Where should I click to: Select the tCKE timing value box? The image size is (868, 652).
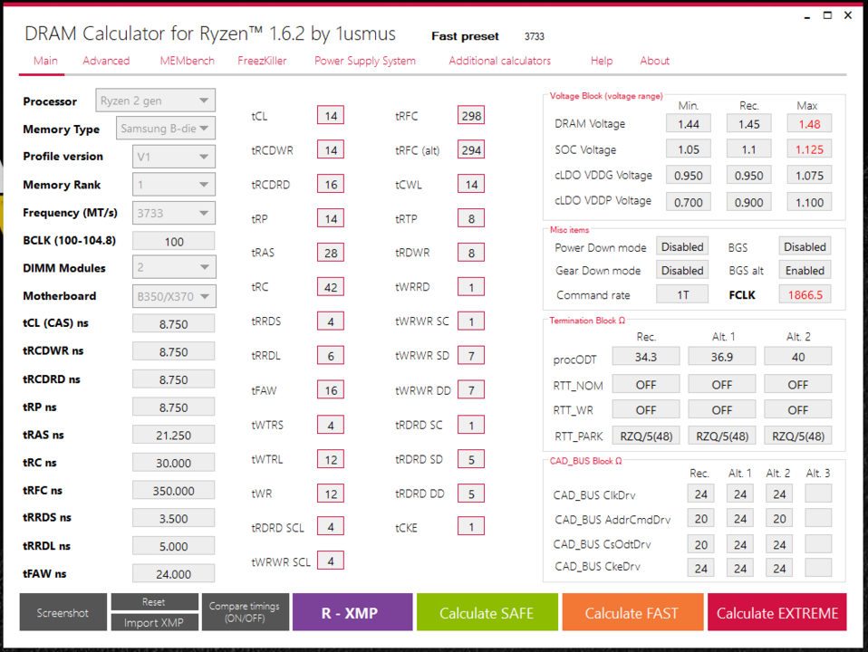click(x=471, y=527)
